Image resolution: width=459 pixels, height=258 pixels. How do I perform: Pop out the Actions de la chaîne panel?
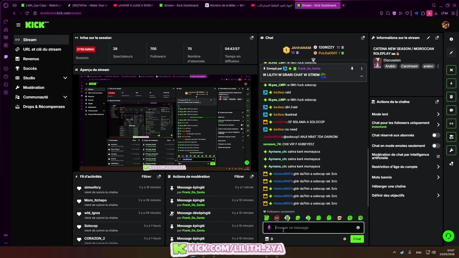click(437, 102)
